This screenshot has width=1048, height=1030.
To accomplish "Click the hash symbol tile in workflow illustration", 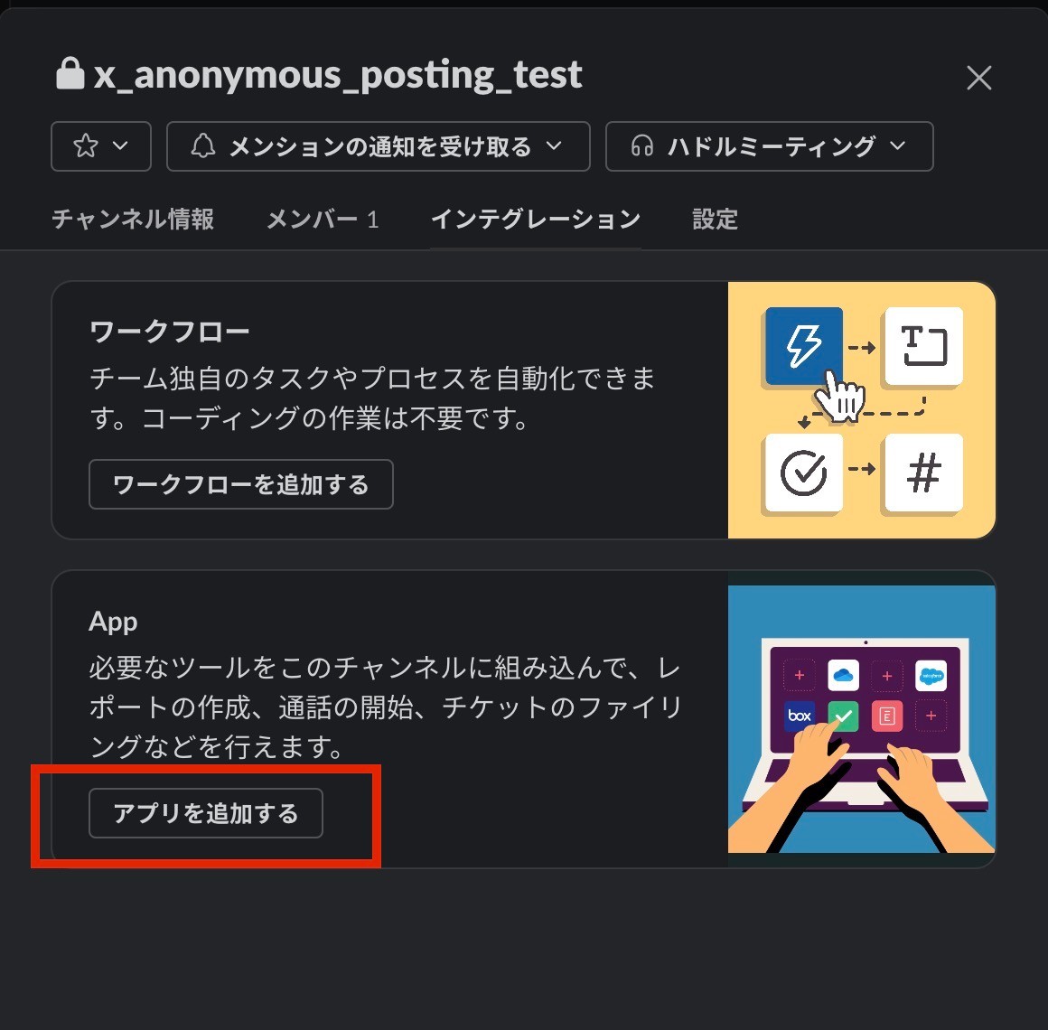I will click(x=923, y=472).
